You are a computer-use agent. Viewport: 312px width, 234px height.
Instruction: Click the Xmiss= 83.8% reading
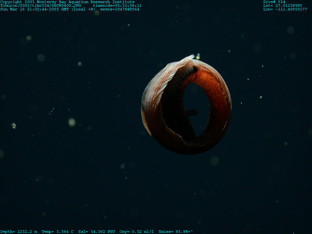point(175,232)
